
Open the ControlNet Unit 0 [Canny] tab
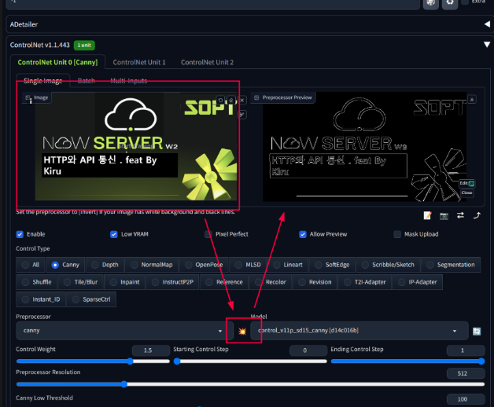click(x=57, y=62)
